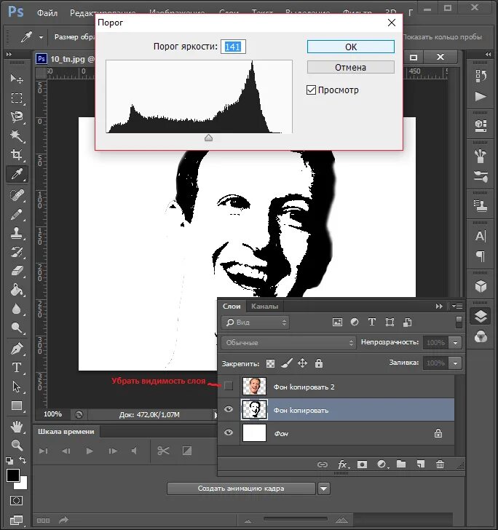The height and width of the screenshot is (530, 498).
Task: Open dropdown beside Создать анимацию кадра
Action: (x=324, y=489)
